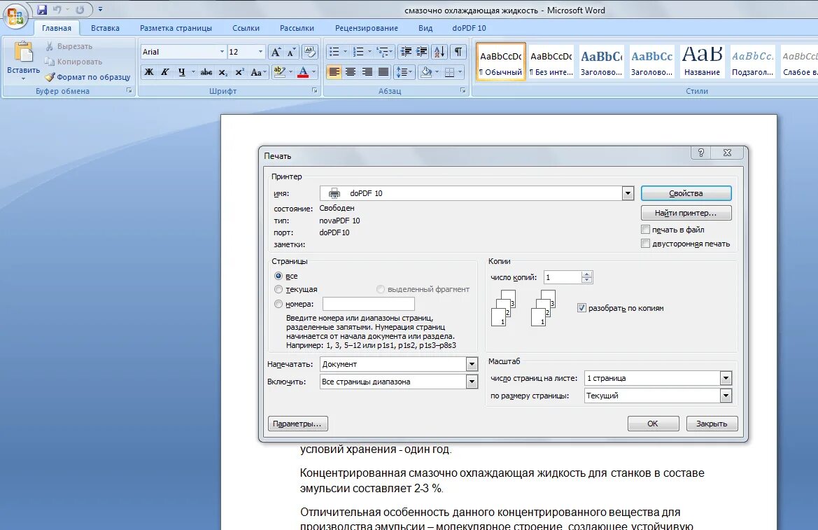Screen dimensions: 818x530
Task: Expand the Font (Шрифт) group dialog launcher
Action: tap(315, 90)
